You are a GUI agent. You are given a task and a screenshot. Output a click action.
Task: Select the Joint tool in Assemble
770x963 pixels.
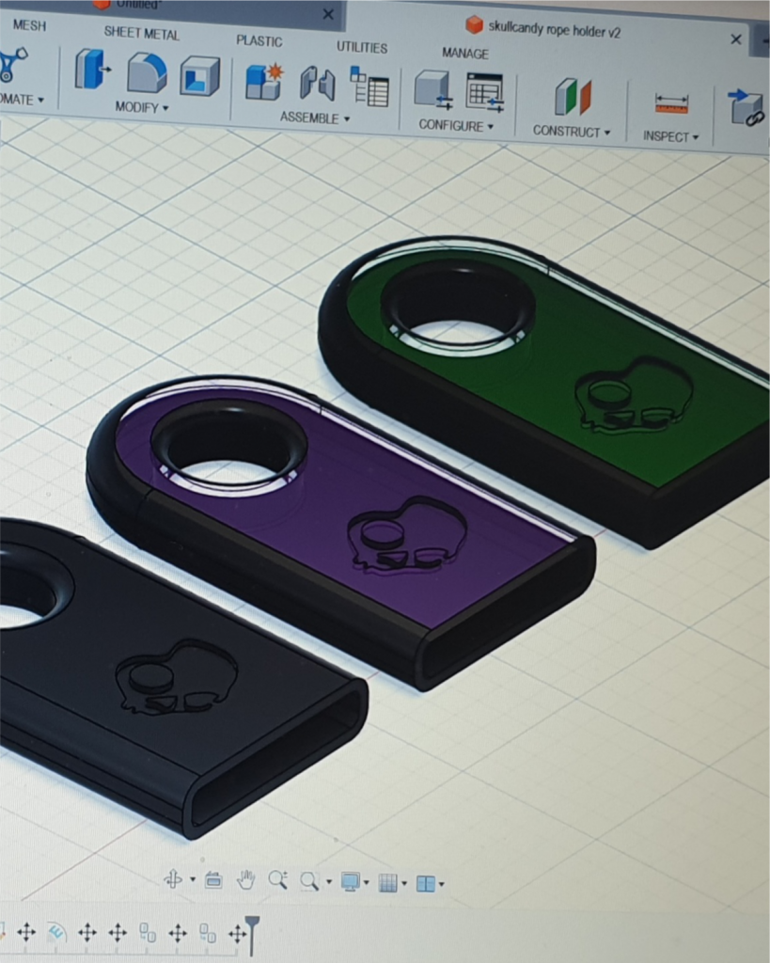point(318,84)
